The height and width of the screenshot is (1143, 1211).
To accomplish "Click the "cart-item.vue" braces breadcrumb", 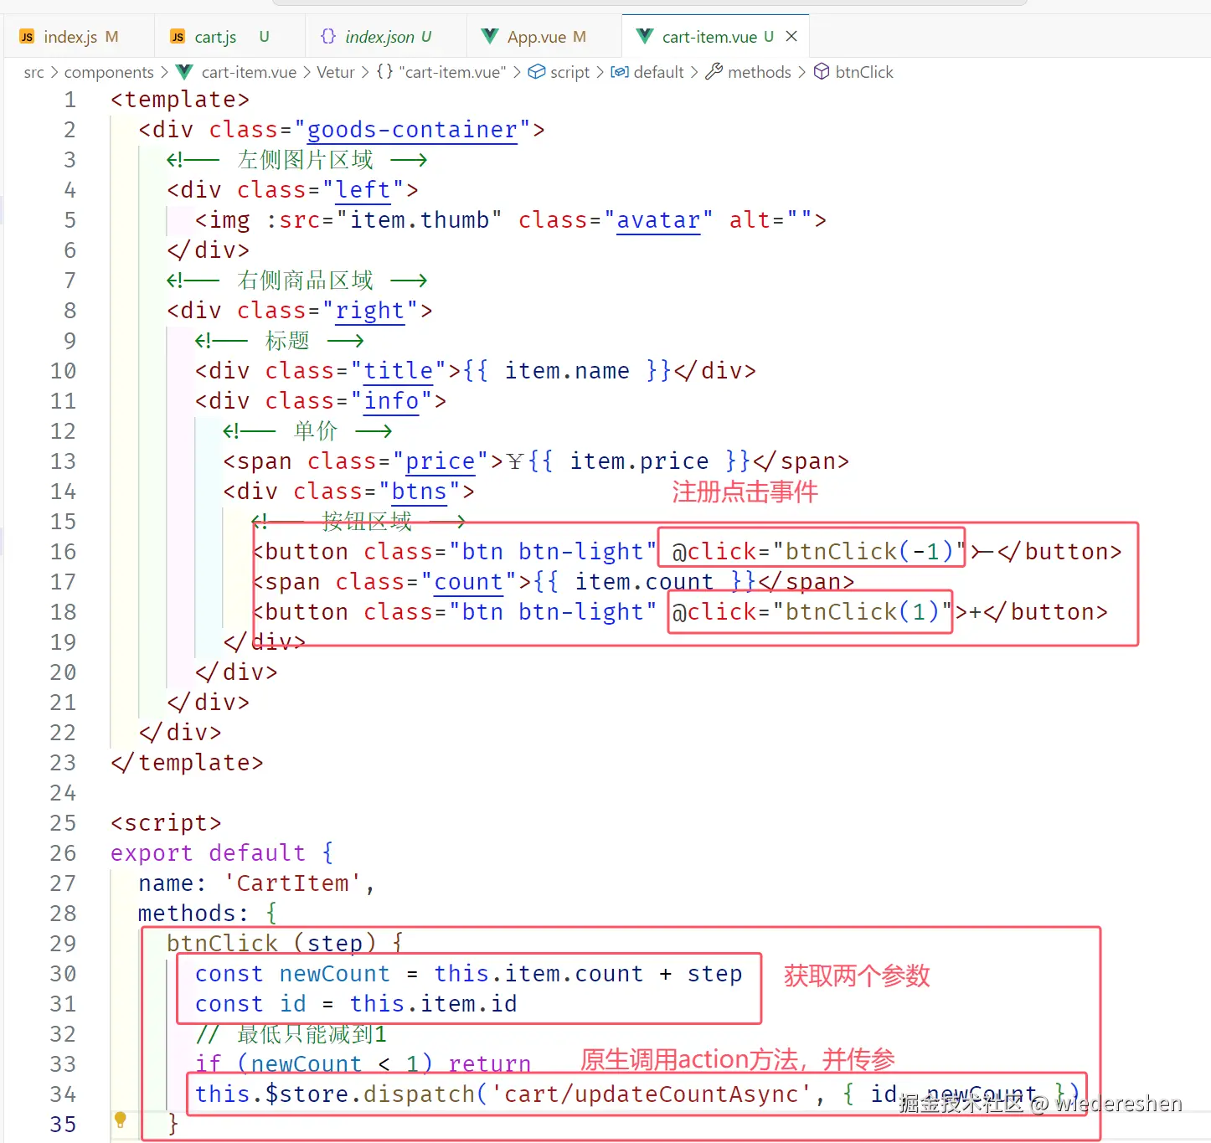I will pos(452,72).
